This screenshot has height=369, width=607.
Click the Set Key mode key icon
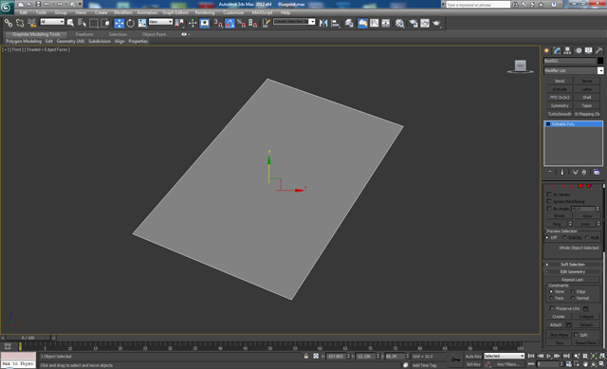(455, 360)
